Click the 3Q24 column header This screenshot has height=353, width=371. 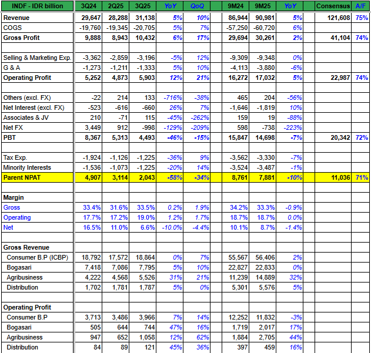pyautogui.click(x=89, y=6)
